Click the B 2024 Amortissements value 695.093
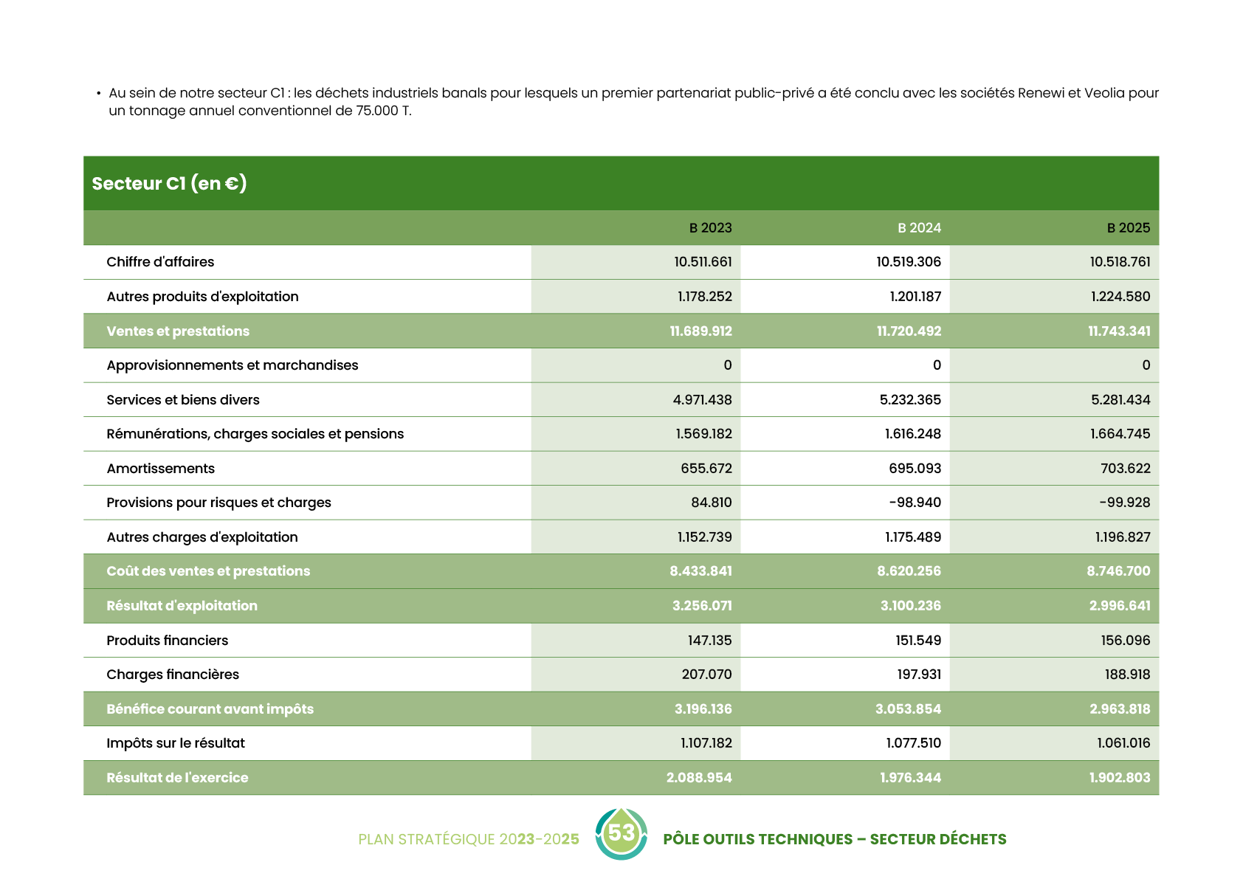 915,469
